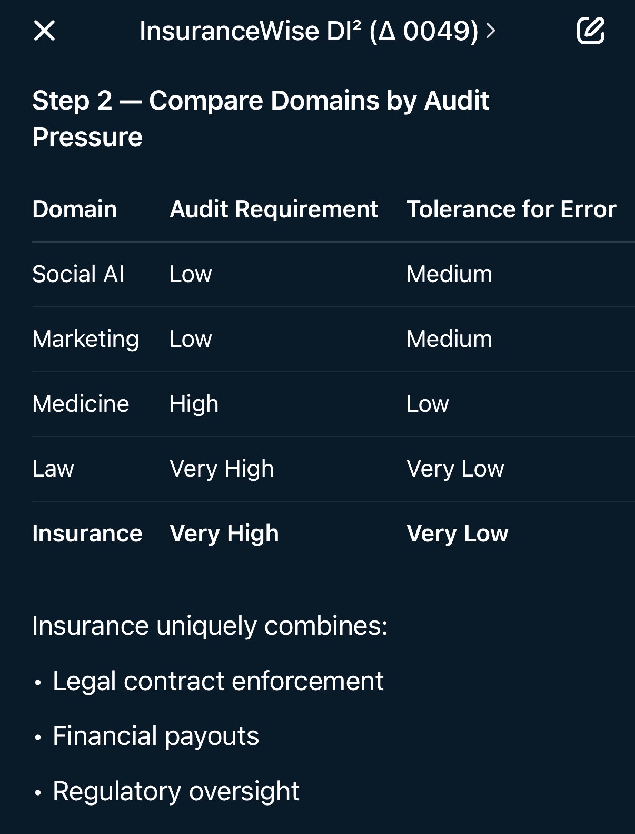The width and height of the screenshot is (635, 834).
Task: Select the Law row label
Action: [53, 469]
